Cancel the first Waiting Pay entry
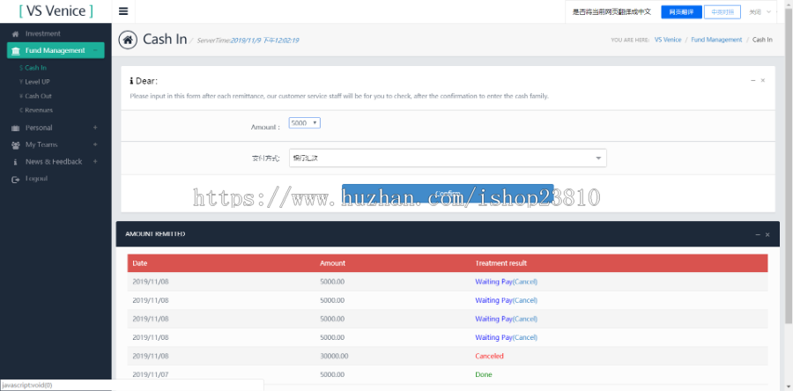The height and width of the screenshot is (391, 793). click(x=525, y=282)
